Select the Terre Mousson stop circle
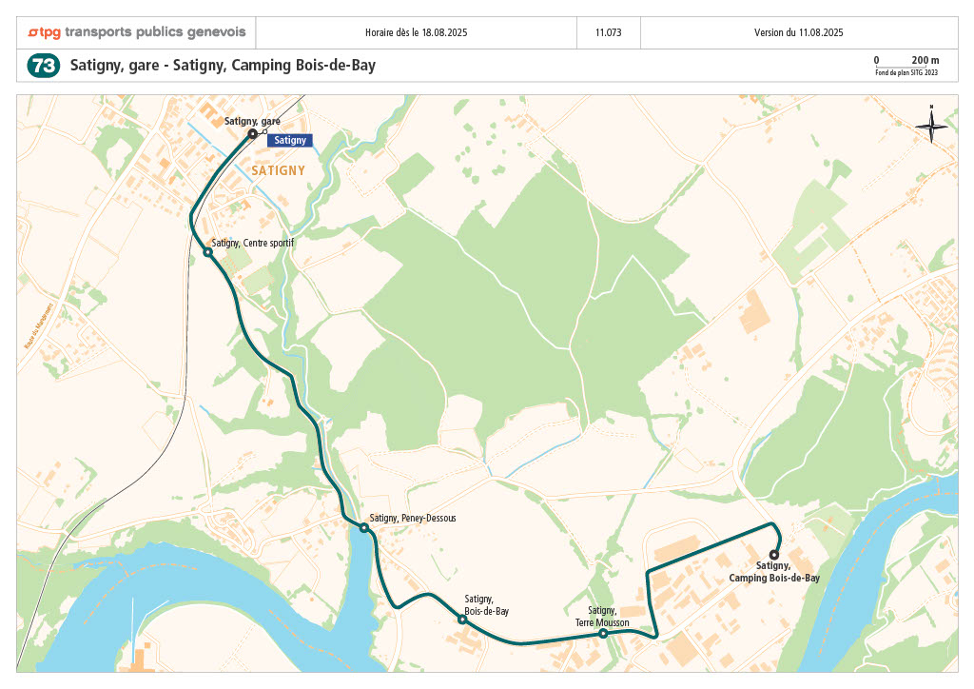Viewport: 974px width, 689px height. point(602,634)
